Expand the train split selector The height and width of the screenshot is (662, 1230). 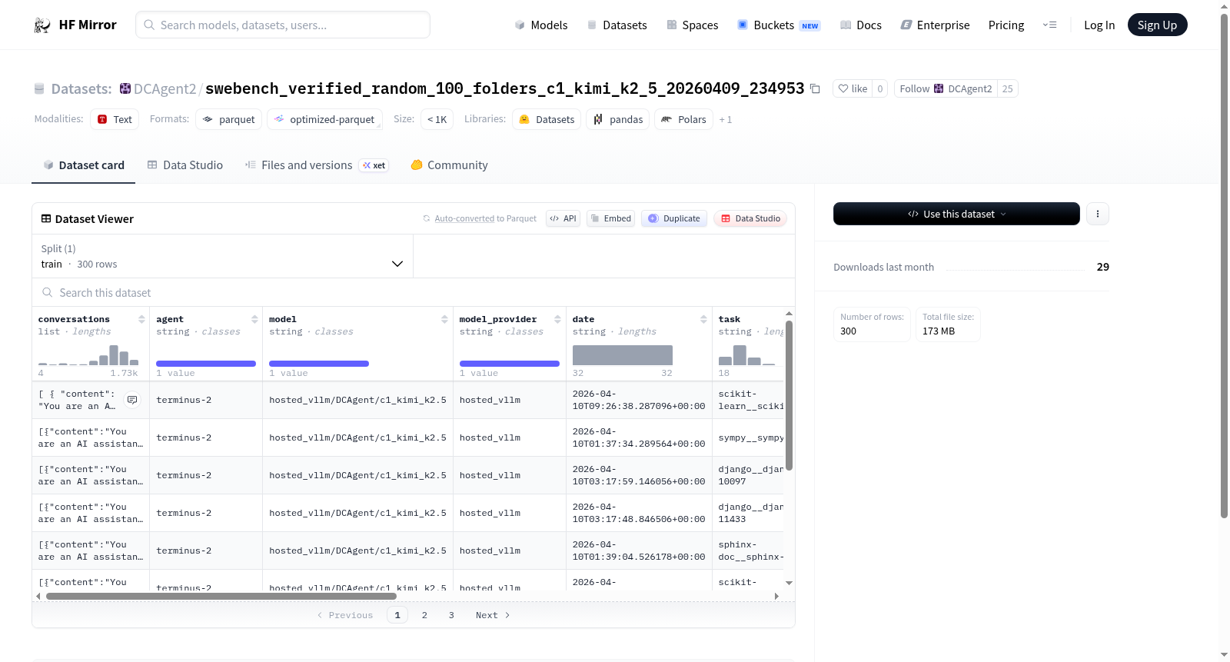coord(222,256)
